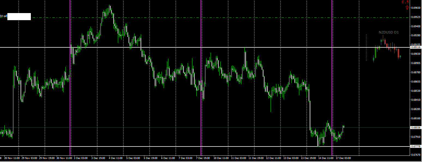422x162 pixels.
Task: Click the 0.69650 price scale label
Action: [x=415, y=8]
